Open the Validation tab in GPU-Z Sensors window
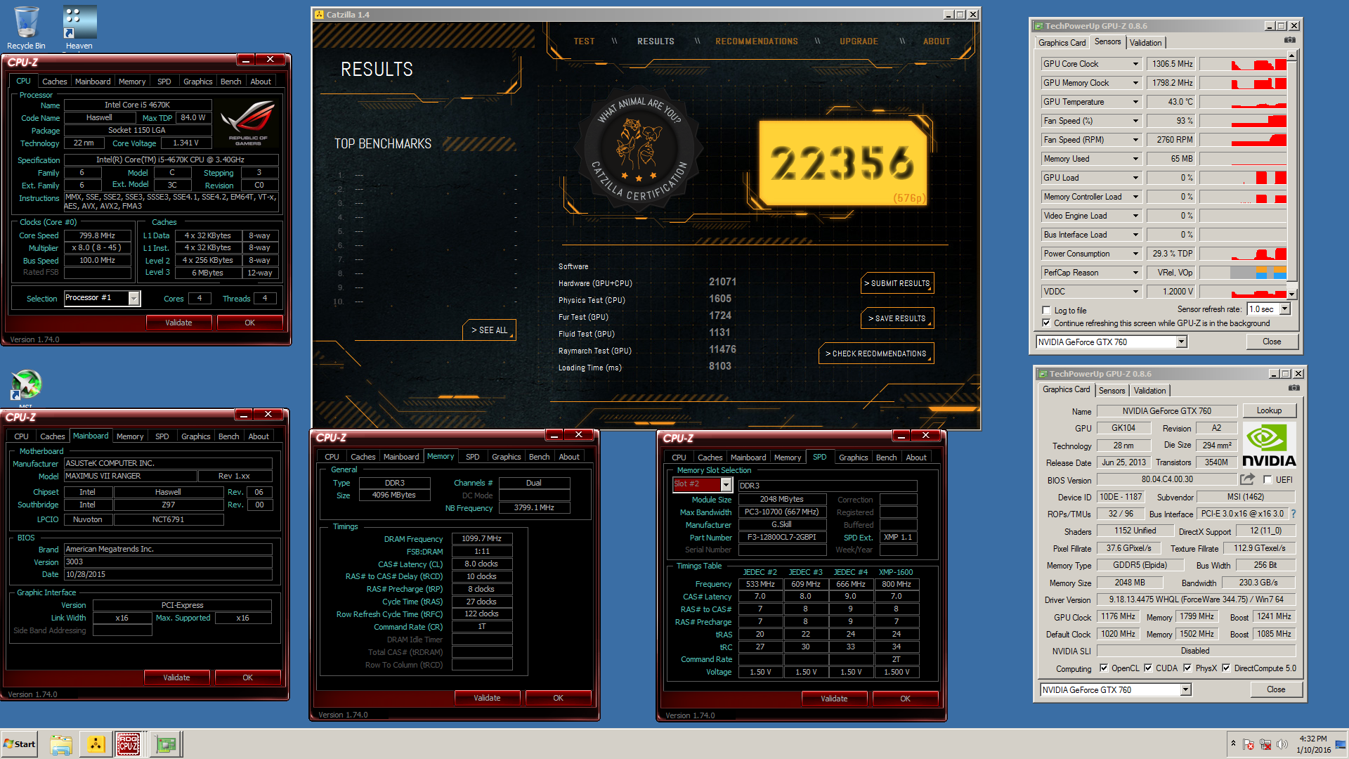 [x=1145, y=43]
